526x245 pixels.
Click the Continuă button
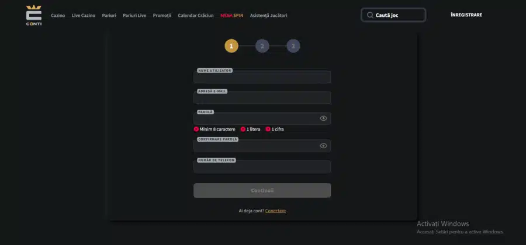[262, 190]
